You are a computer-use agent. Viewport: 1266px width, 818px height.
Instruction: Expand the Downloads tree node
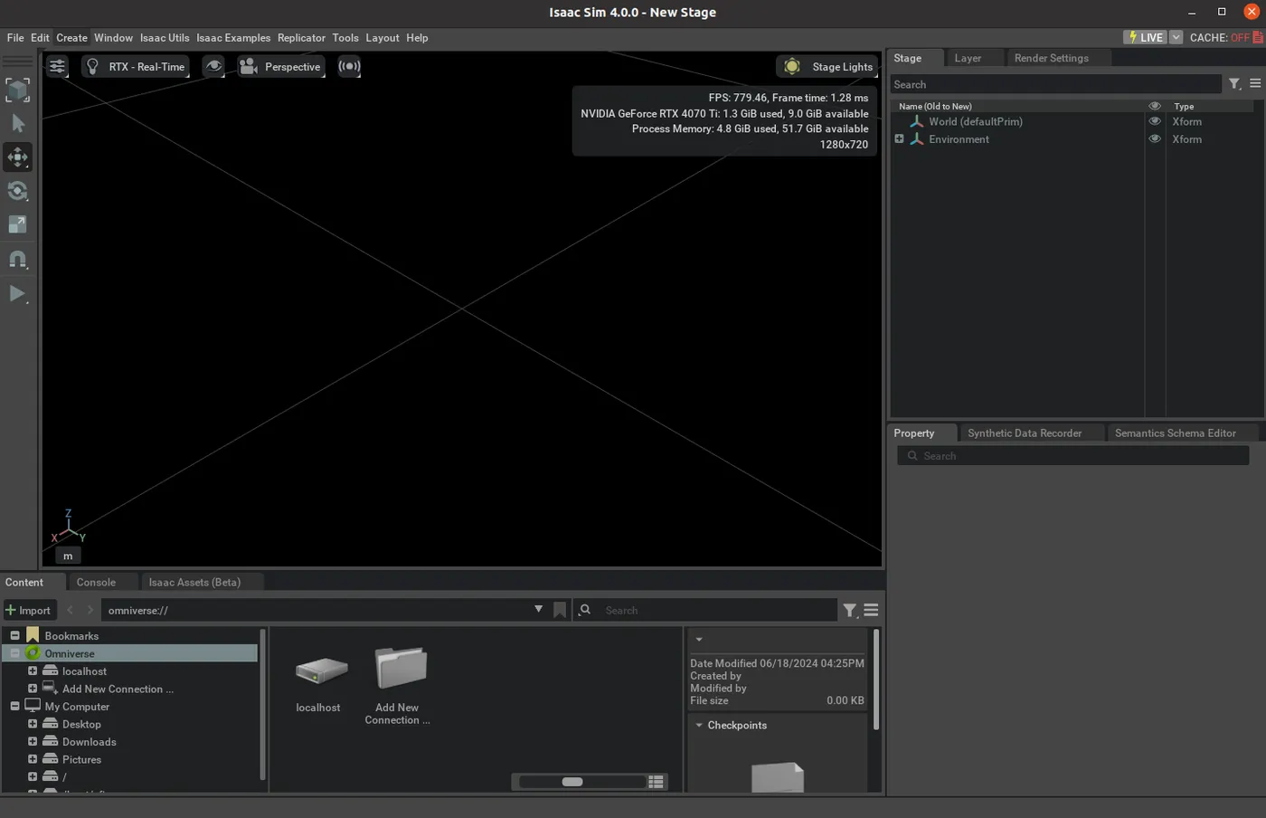33,742
